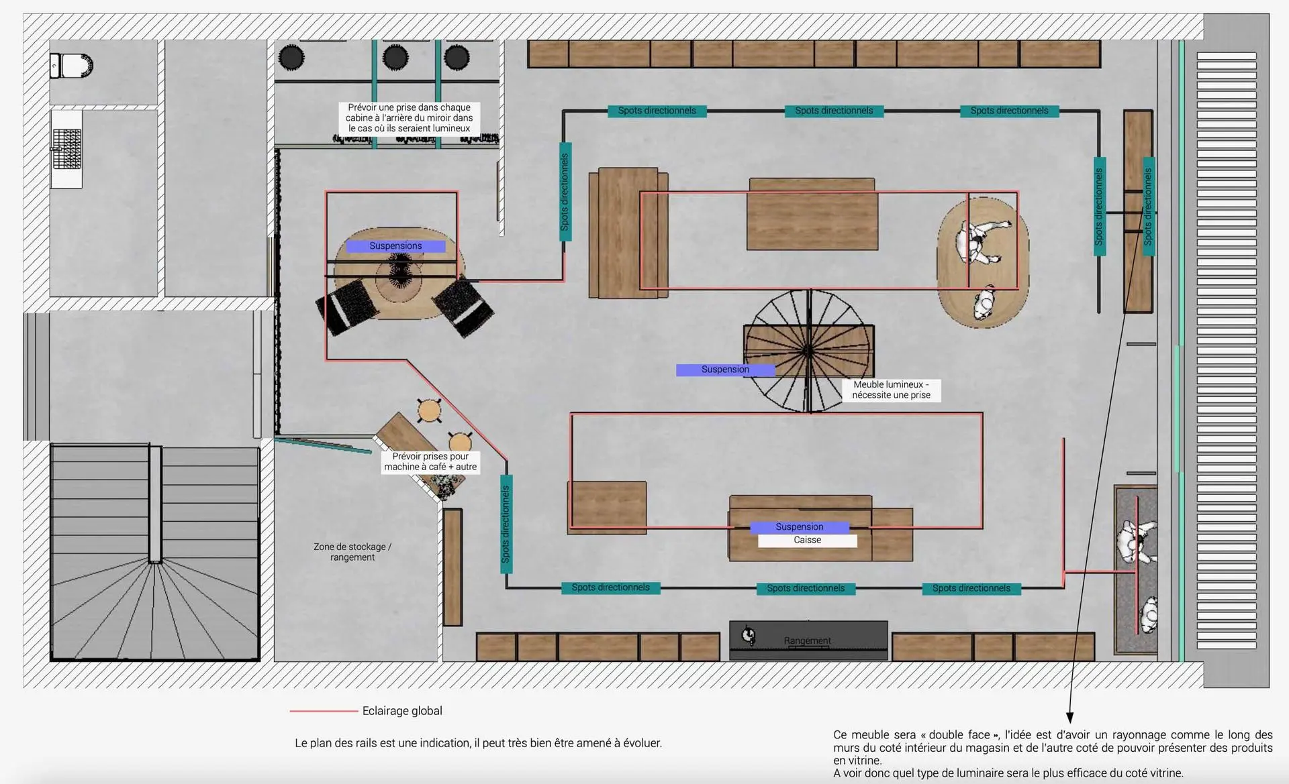The height and width of the screenshot is (784, 1289).
Task: Select the "Le plan des rails est une indication" sentence
Action: (478, 743)
